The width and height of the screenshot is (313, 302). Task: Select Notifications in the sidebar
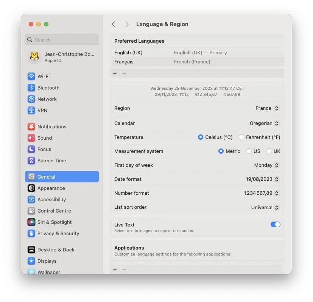pos(51,126)
